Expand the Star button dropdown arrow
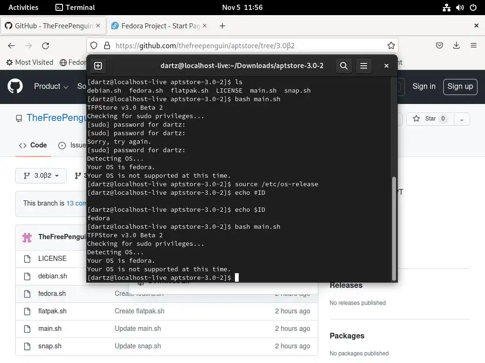Screen dimensions: 485x363 (x=462, y=120)
